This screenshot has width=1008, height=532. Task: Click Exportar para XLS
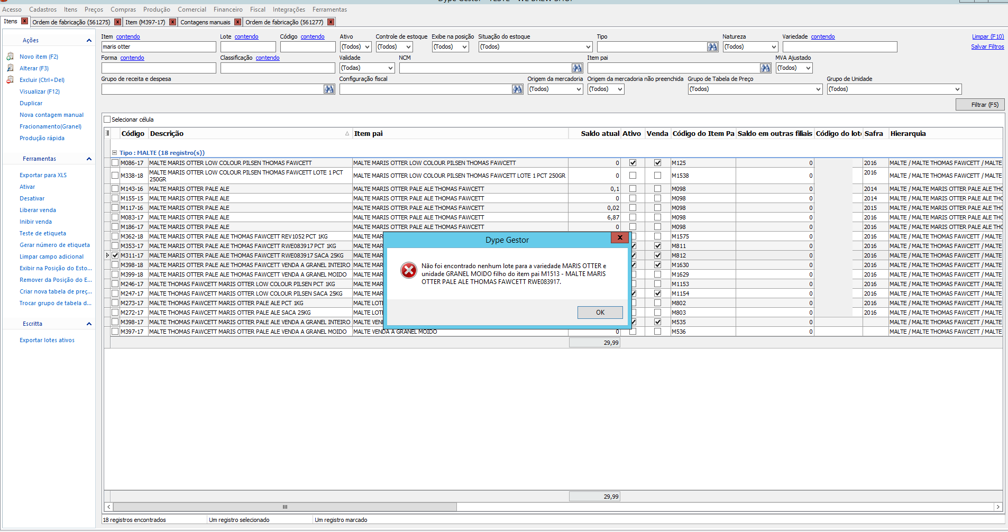click(x=43, y=175)
